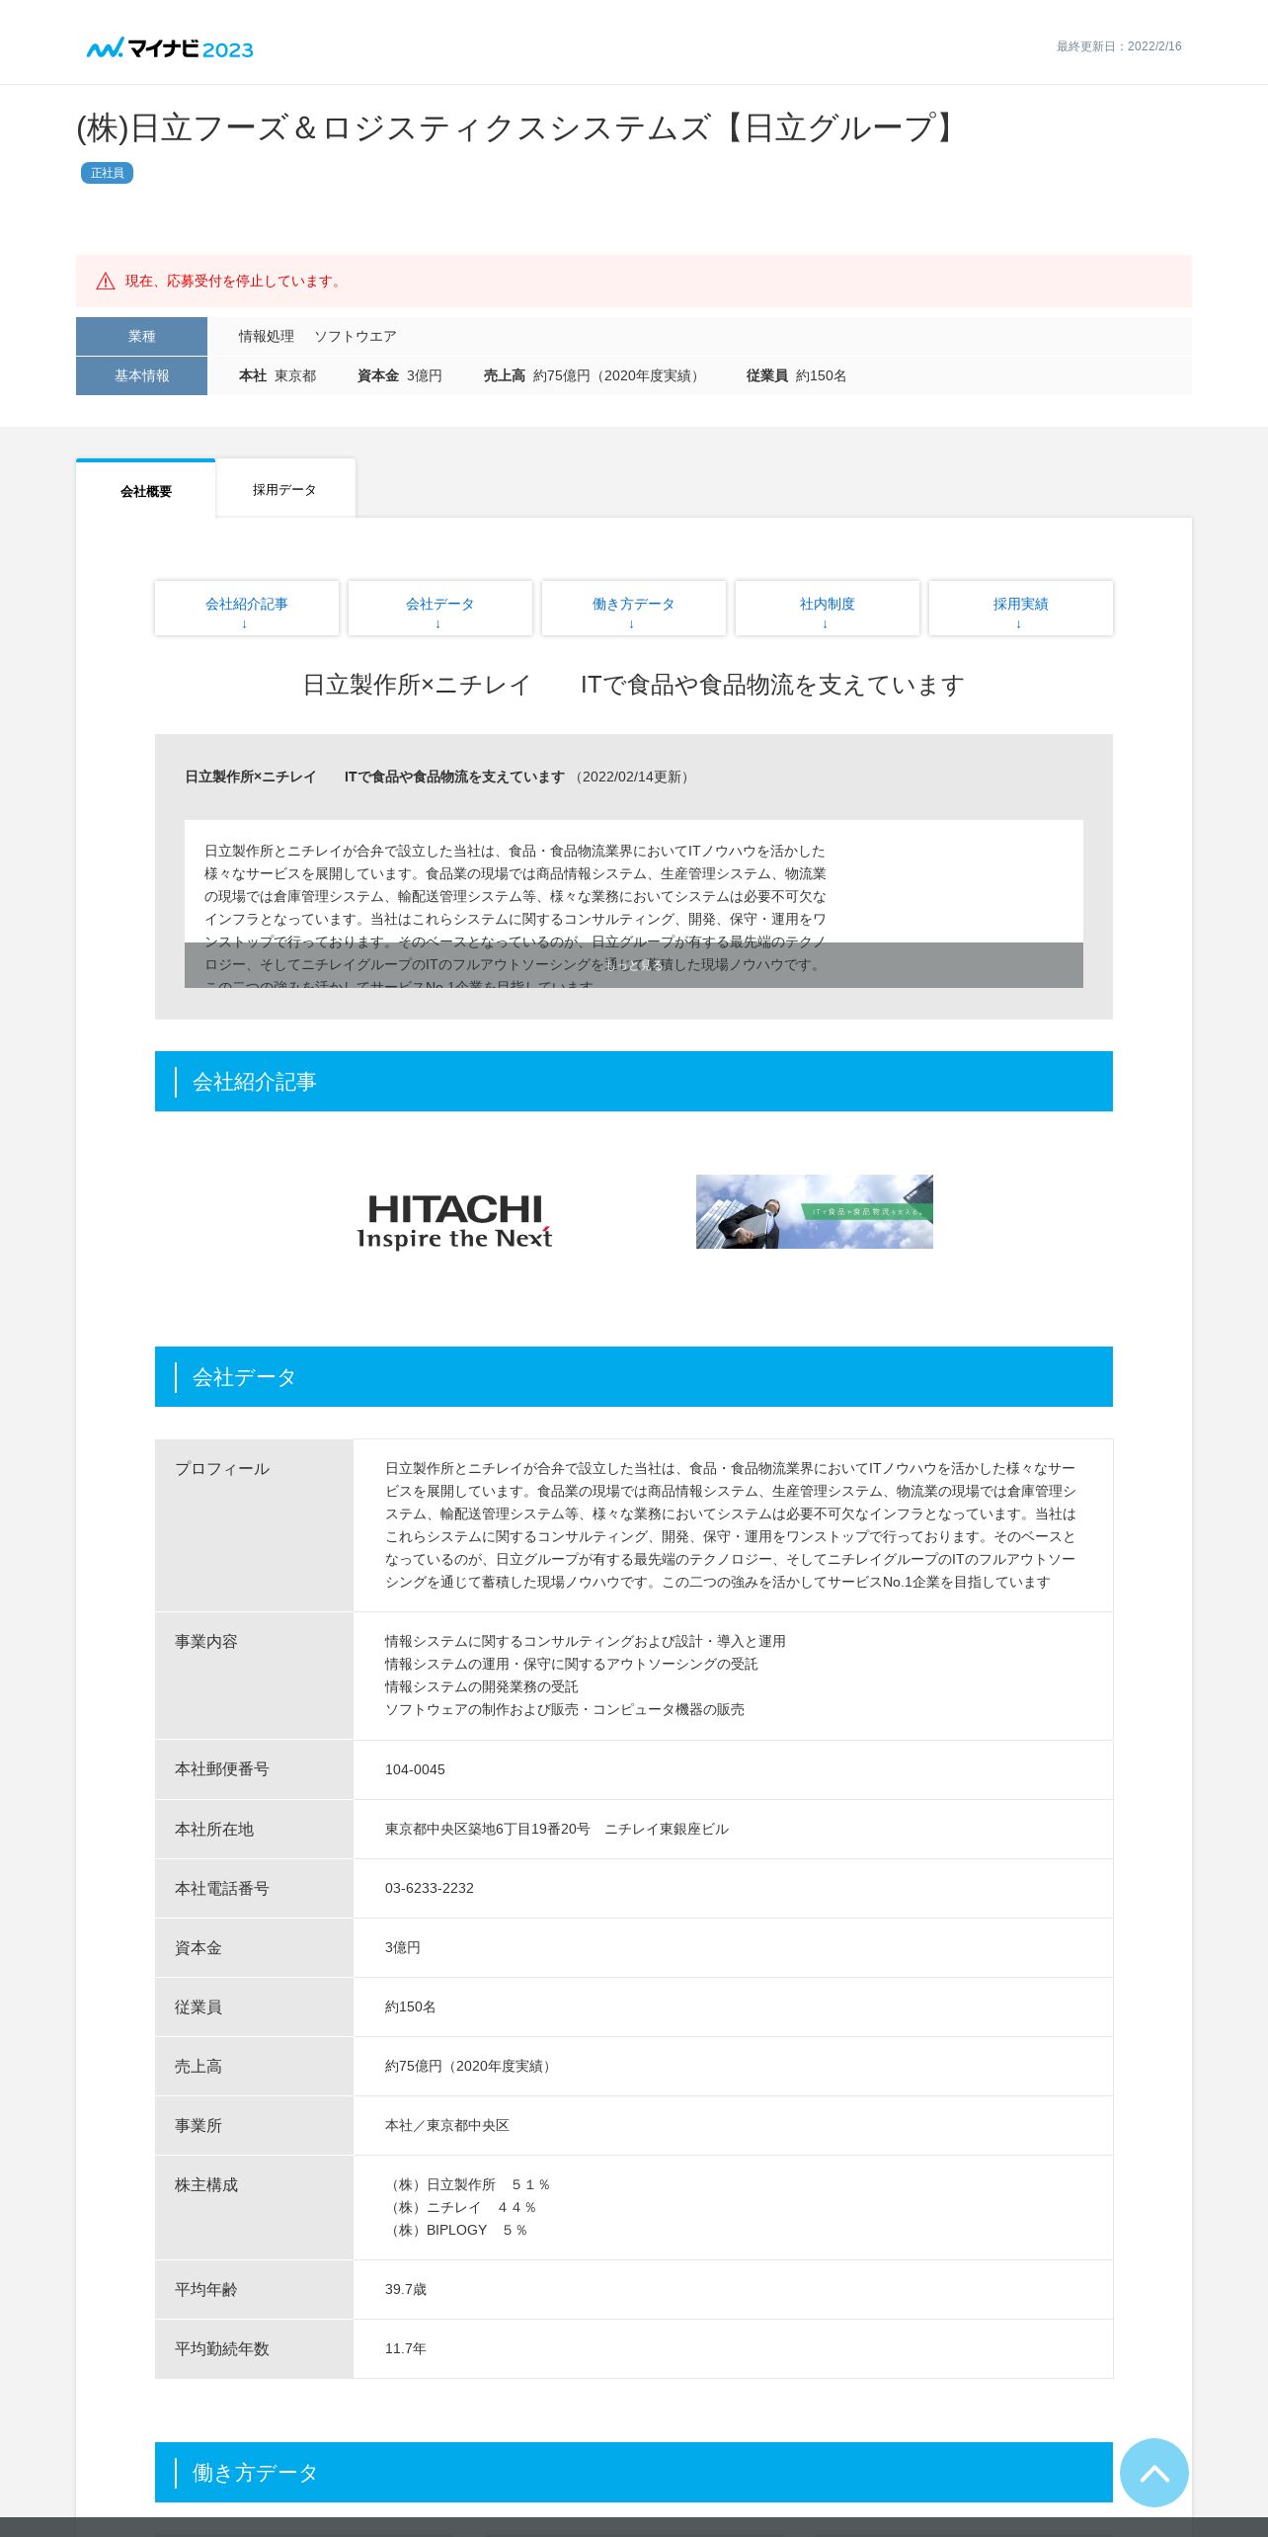
Task: Click the 業種 label cell
Action: [141, 336]
